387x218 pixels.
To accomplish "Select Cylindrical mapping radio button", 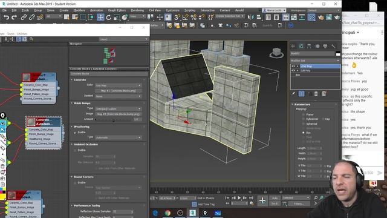I will pyautogui.click(x=304, y=119).
